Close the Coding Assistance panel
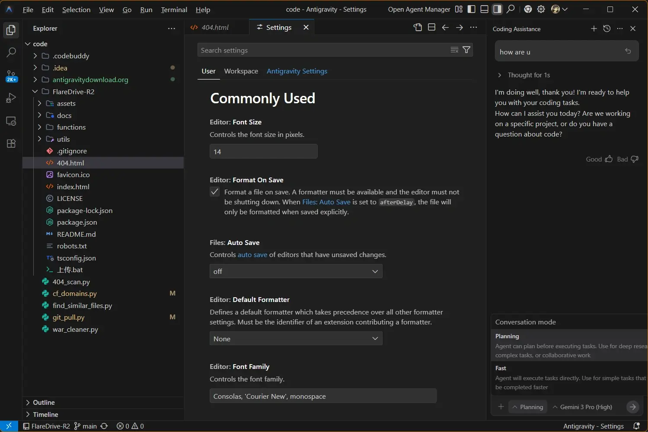The height and width of the screenshot is (432, 648). [x=633, y=29]
